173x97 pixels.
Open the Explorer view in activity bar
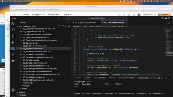point(13,23)
